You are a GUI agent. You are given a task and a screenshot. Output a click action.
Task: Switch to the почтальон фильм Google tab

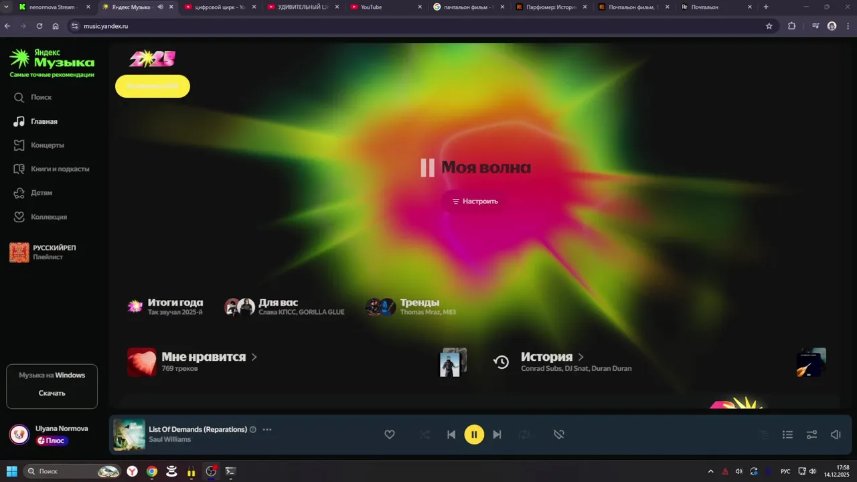click(x=469, y=7)
